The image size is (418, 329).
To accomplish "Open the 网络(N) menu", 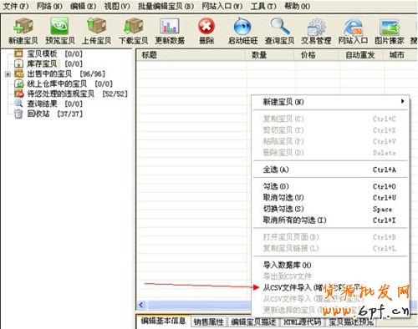I will [x=49, y=6].
